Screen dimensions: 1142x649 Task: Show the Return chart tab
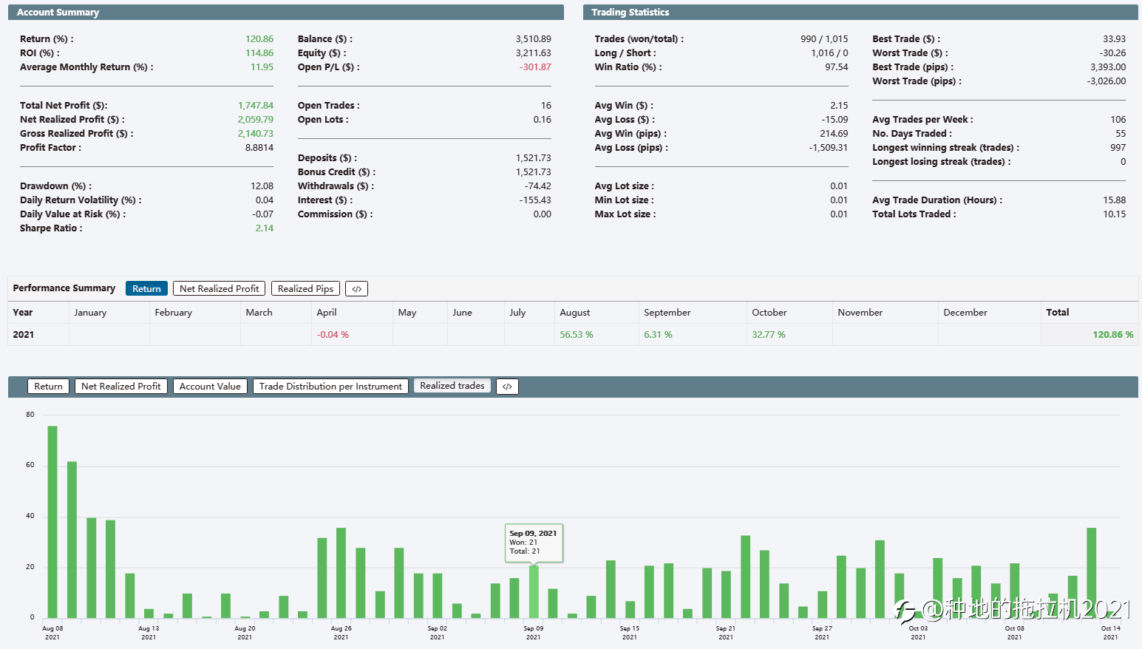pyautogui.click(x=48, y=387)
